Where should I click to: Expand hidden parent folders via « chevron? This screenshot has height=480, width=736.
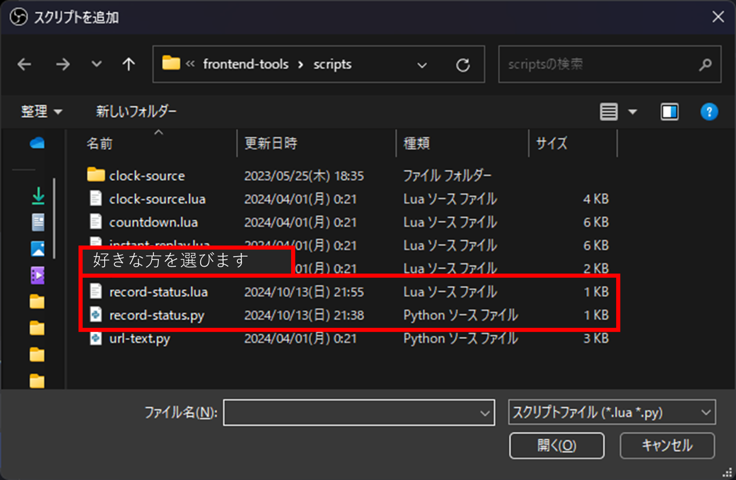coord(191,64)
